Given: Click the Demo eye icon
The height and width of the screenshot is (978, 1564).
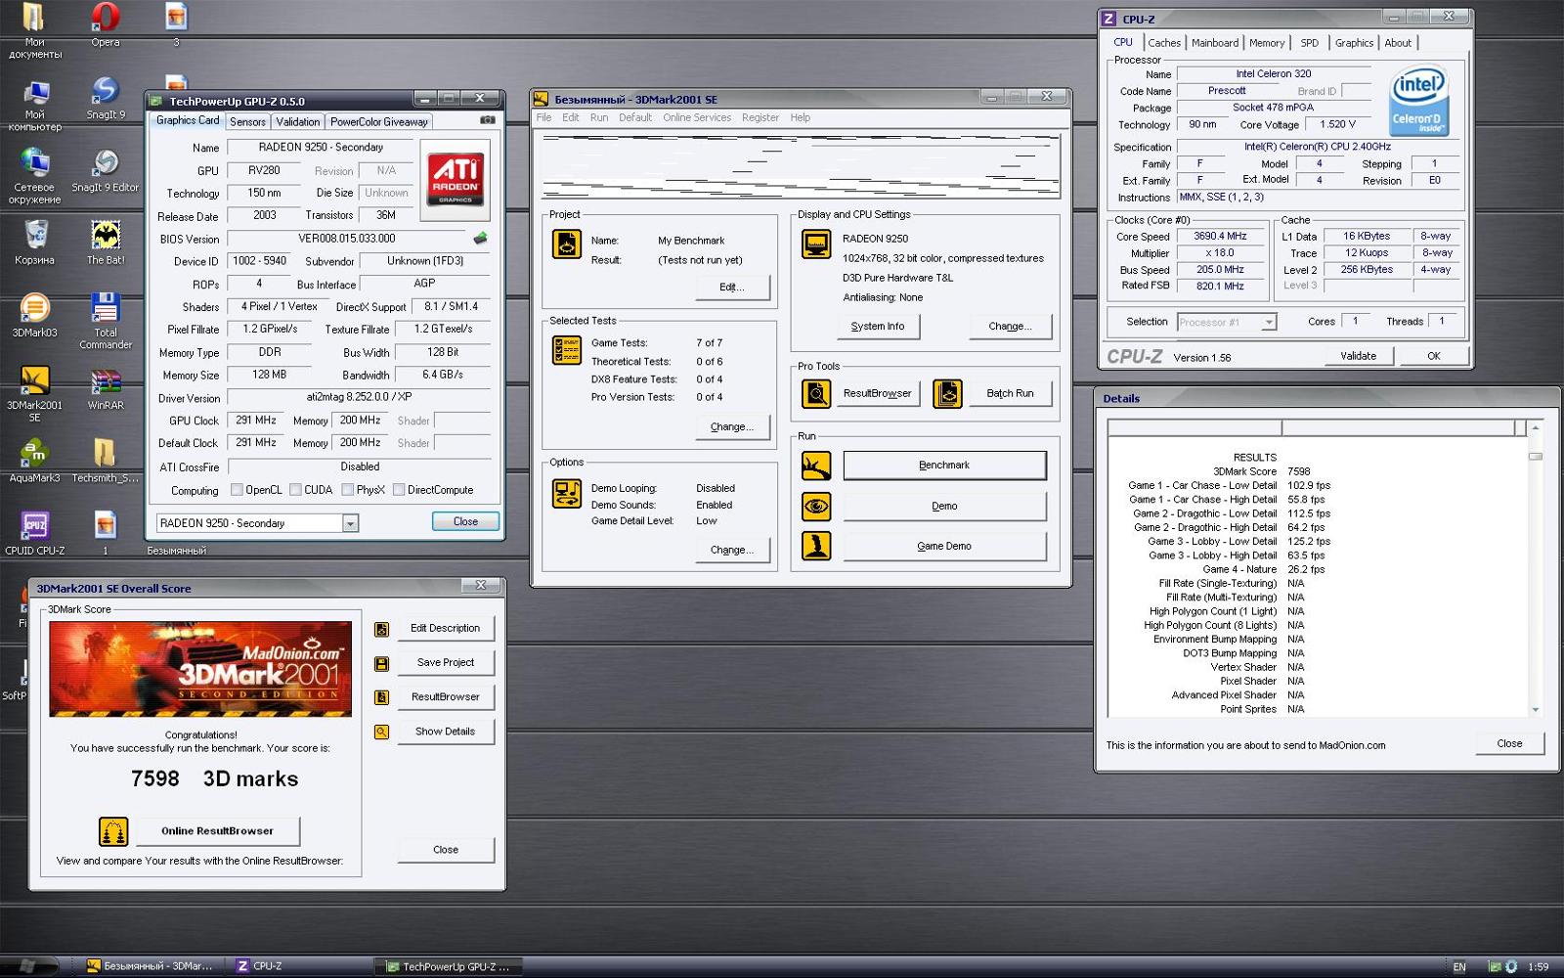Looking at the screenshot, I should click(816, 506).
